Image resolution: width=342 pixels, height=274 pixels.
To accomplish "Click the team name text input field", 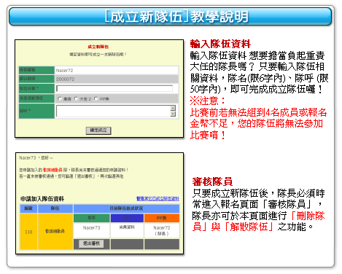I will pyautogui.click(x=114, y=88).
